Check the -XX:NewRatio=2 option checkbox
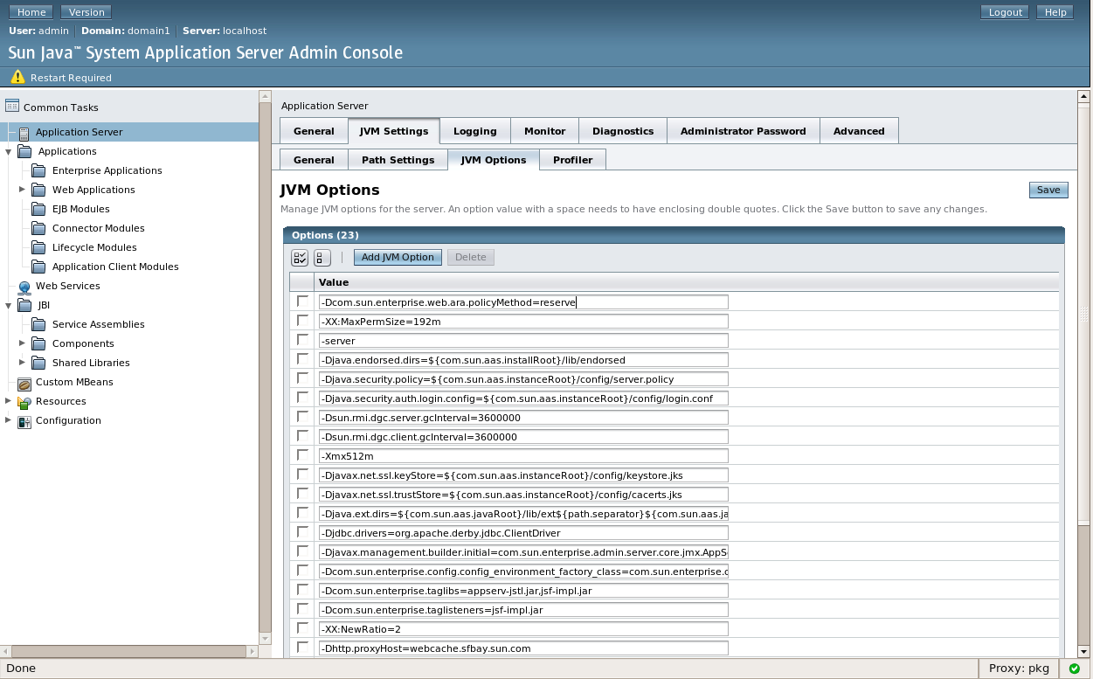 tap(302, 627)
